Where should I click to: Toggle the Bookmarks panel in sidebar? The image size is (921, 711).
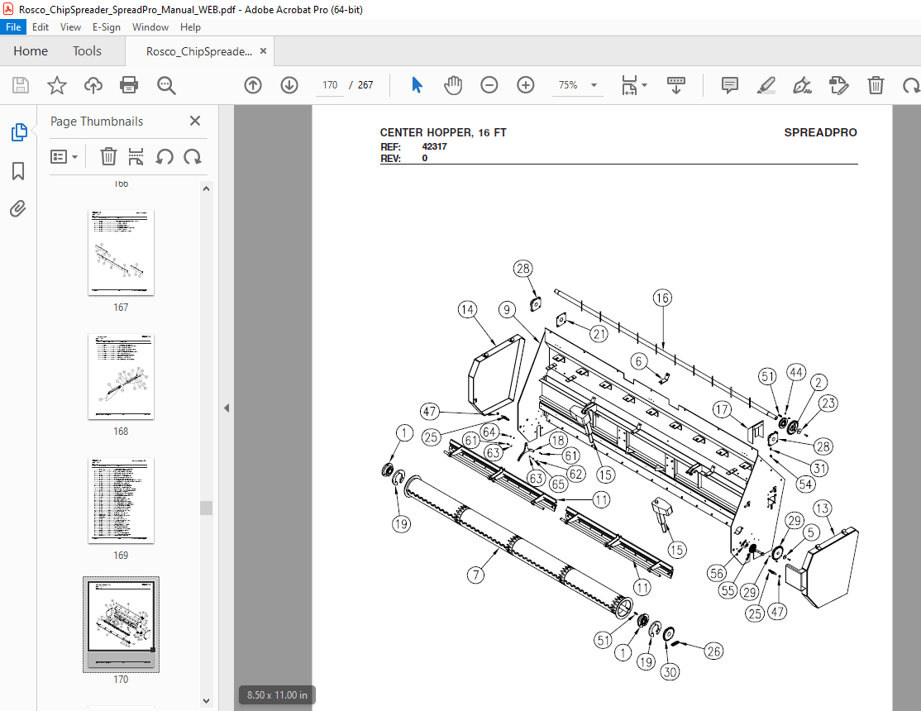tap(18, 171)
